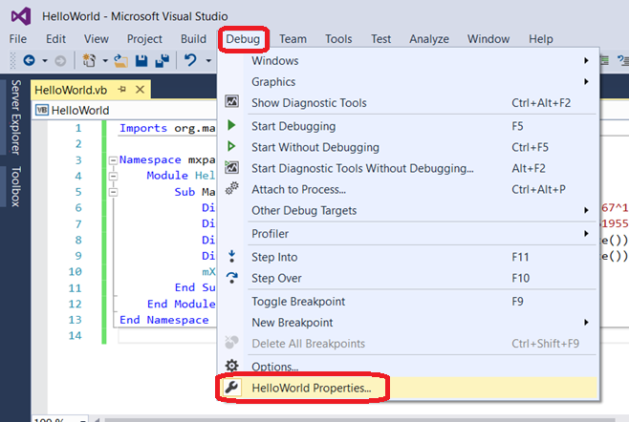The width and height of the screenshot is (629, 422).
Task: Open the Tools menu
Action: 338,39
